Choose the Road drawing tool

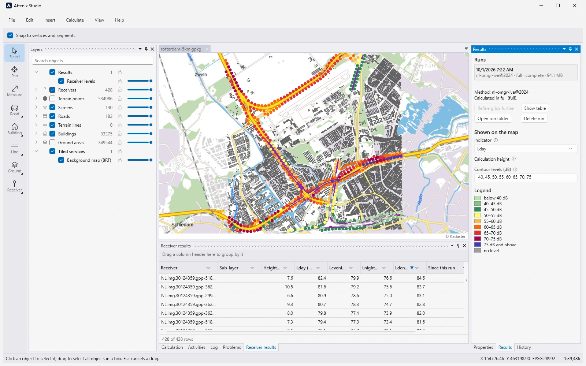(x=15, y=110)
